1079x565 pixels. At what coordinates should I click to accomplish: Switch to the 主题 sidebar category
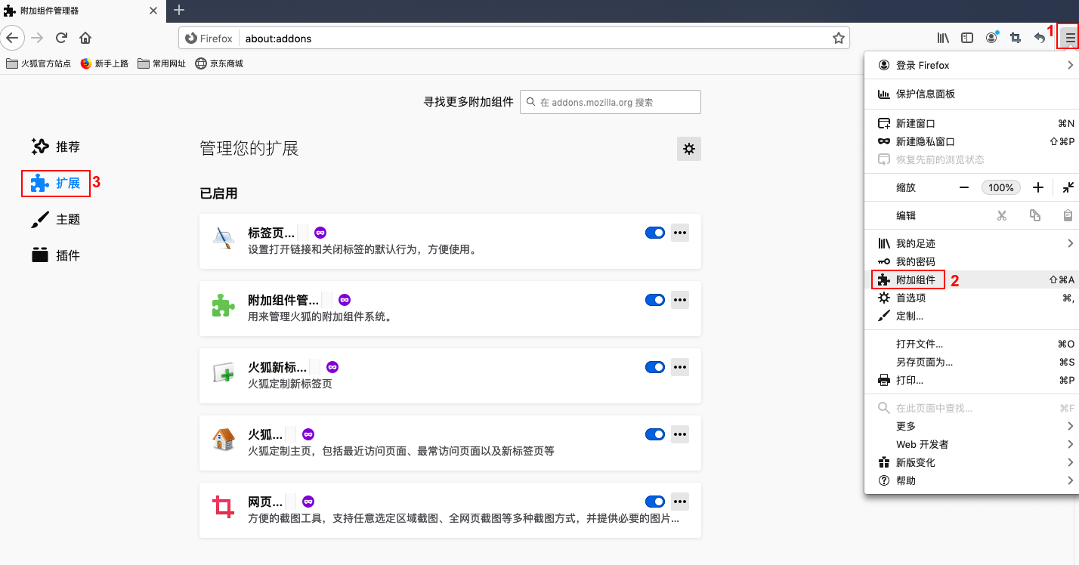coord(56,219)
